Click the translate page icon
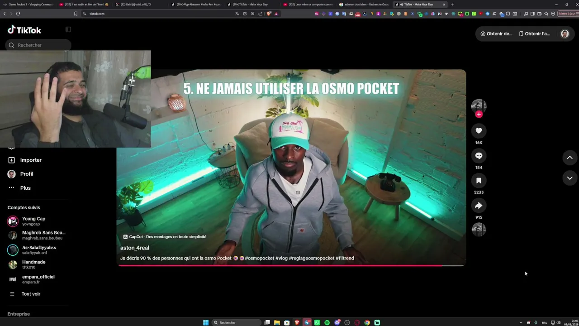This screenshot has height=326, width=579. click(237, 14)
